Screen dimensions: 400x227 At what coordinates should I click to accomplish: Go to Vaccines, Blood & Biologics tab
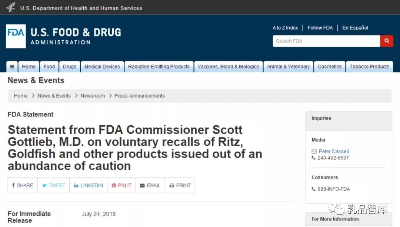point(228,67)
